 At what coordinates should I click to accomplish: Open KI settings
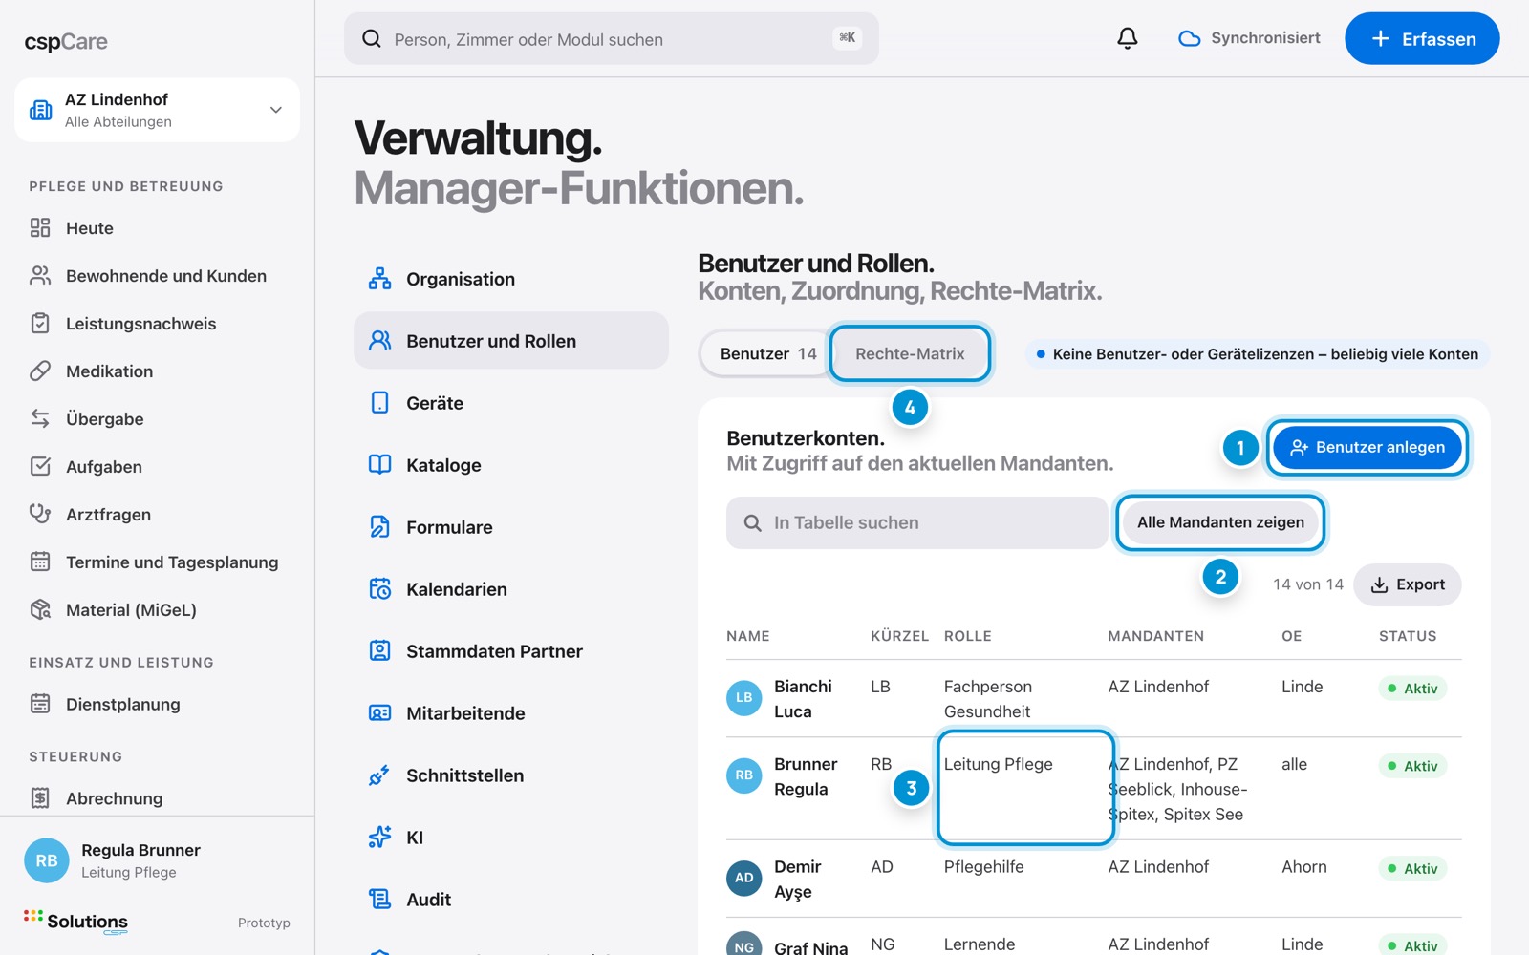click(511, 838)
